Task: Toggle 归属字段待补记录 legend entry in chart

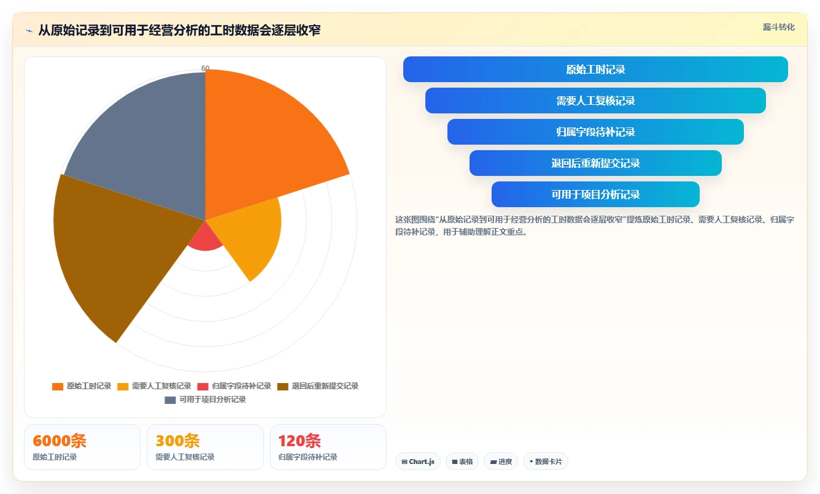Action: 234,386
